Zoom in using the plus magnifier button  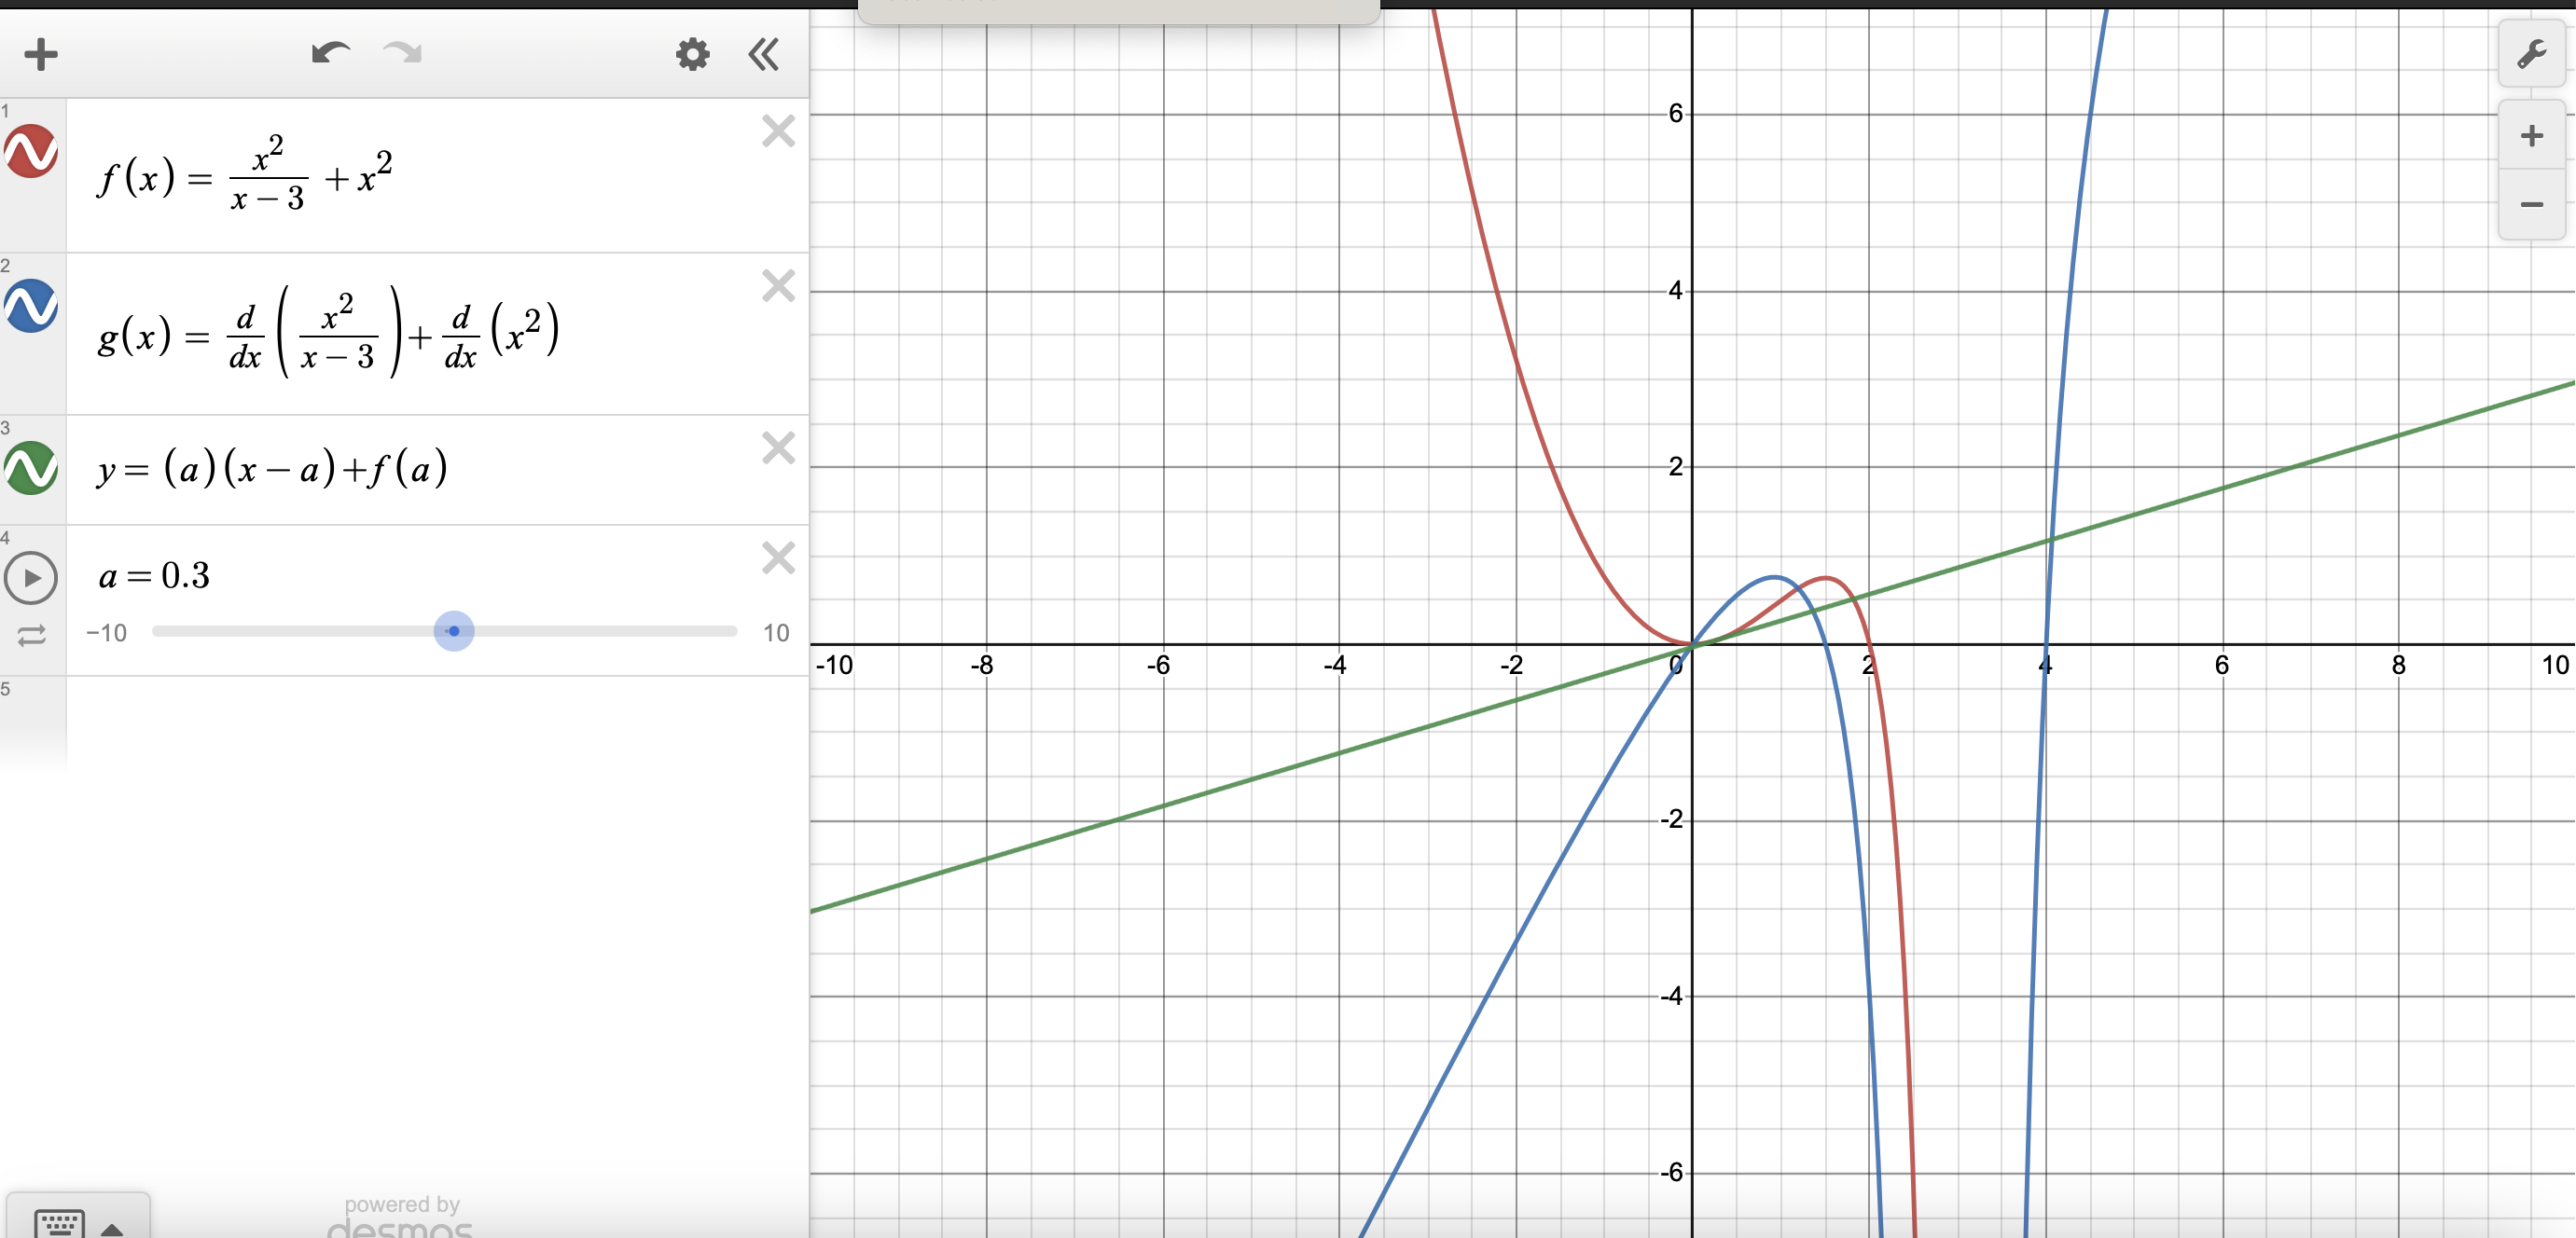(2531, 135)
